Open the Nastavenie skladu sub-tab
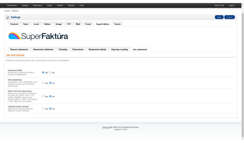 click(x=97, y=50)
